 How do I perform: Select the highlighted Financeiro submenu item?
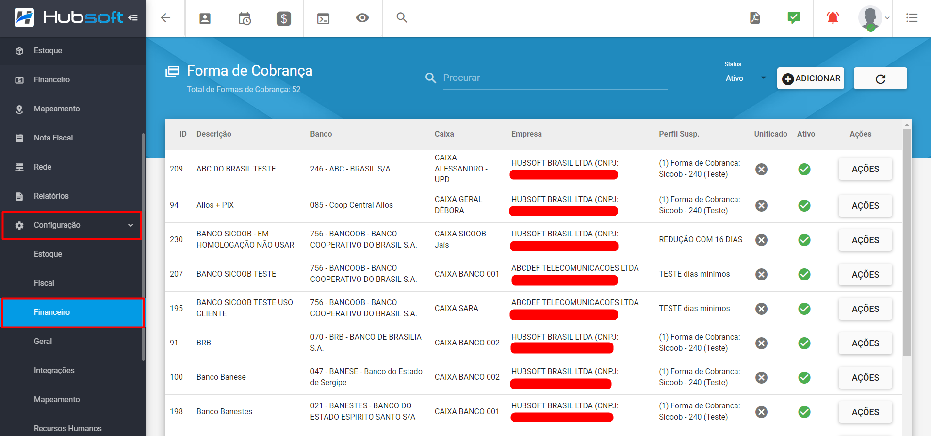(x=73, y=312)
